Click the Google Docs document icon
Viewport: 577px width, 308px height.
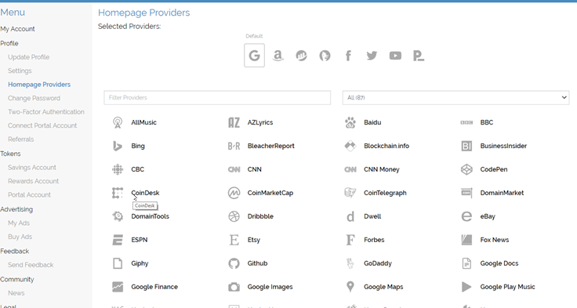[466, 263]
